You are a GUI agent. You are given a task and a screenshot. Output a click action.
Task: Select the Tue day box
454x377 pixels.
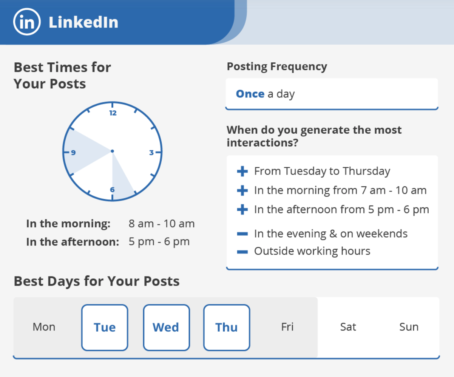click(x=105, y=328)
